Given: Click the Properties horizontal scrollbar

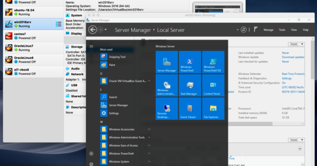Looking at the screenshot, I should (250, 124).
